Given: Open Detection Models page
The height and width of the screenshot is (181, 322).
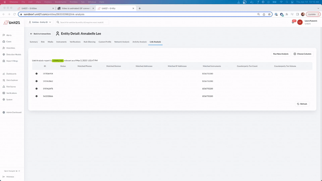Looking at the screenshot, I should coord(12,54).
